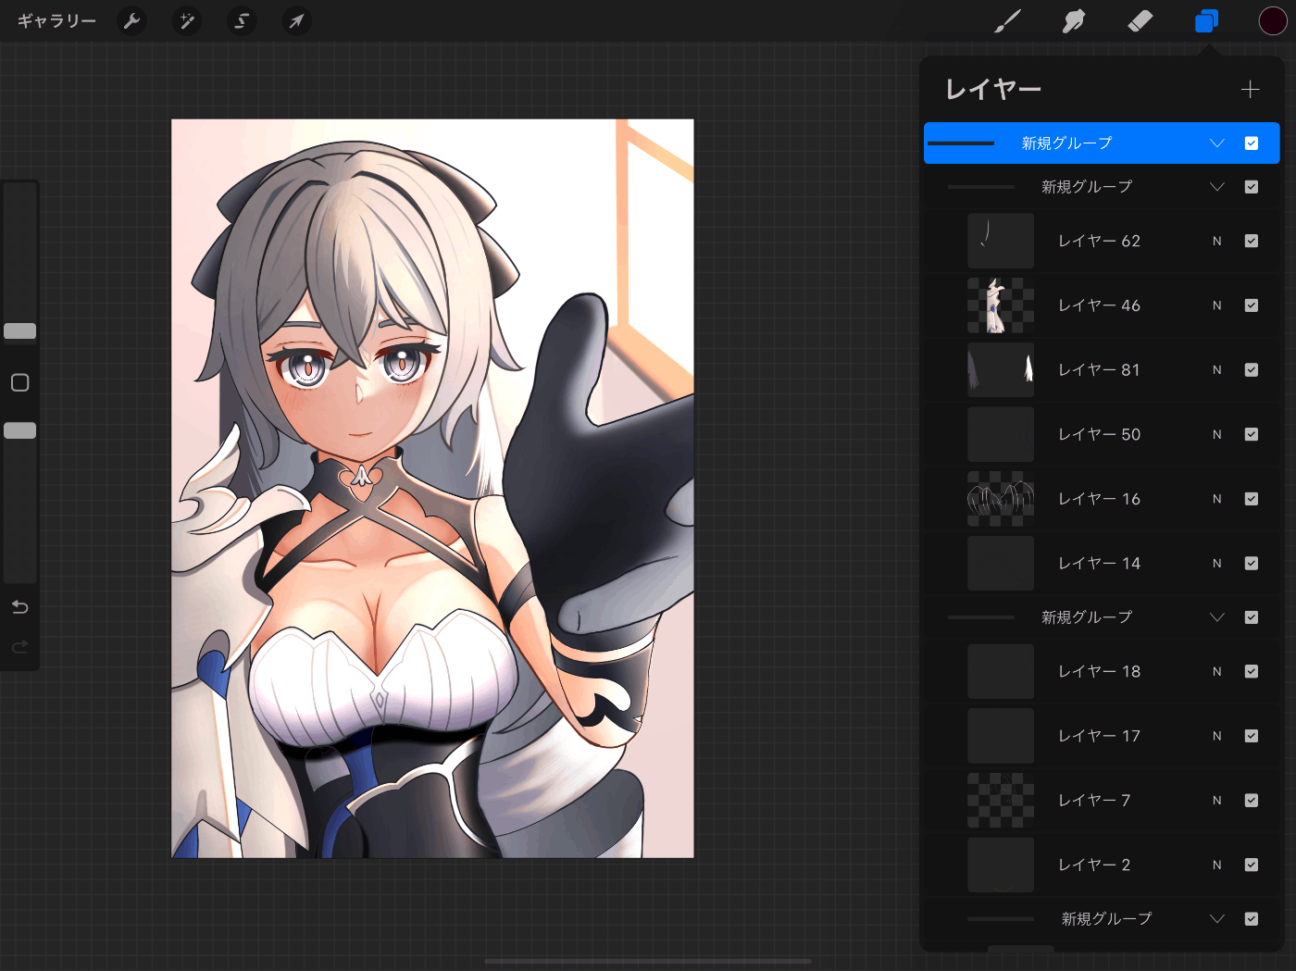Open blend mode N for レイヤー 7
The width and height of the screenshot is (1296, 971).
1217,801
